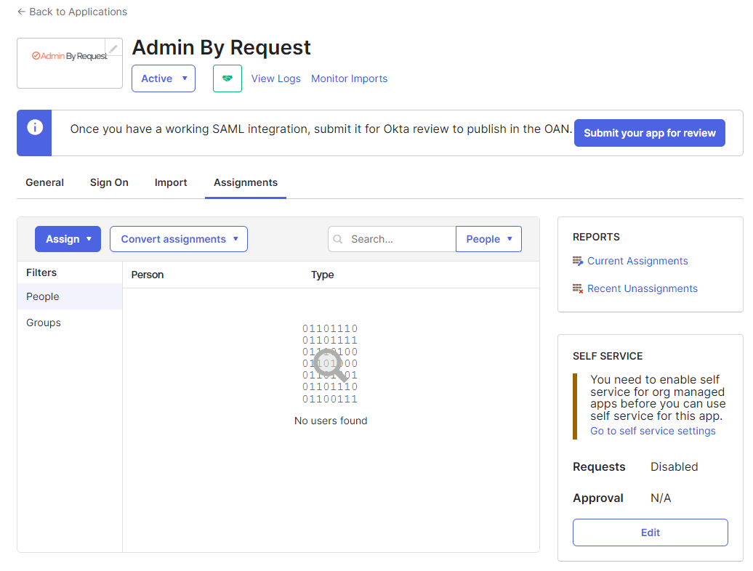Select the Groups filter

click(x=70, y=323)
